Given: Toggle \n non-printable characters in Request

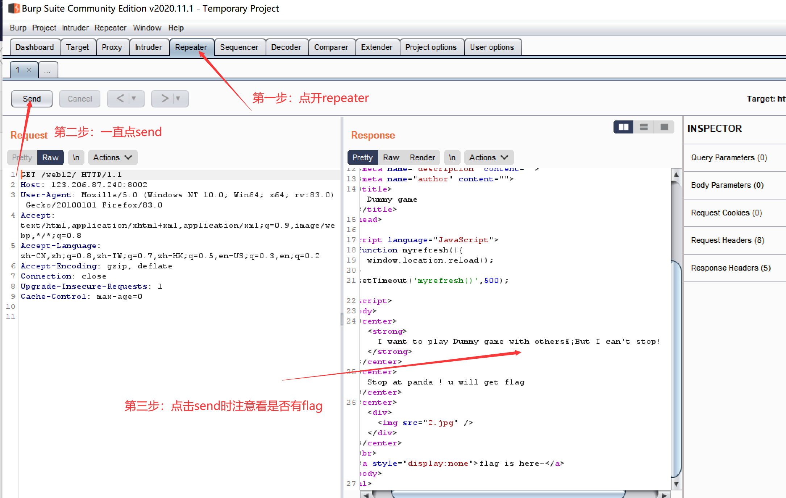Looking at the screenshot, I should 76,157.
